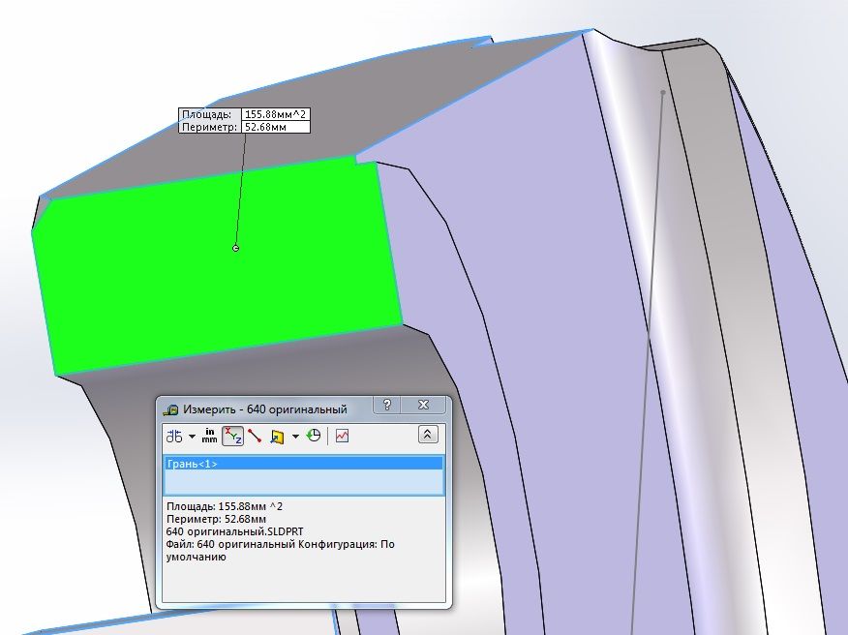
Task: Open the measurement history icon
Action: [x=313, y=436]
